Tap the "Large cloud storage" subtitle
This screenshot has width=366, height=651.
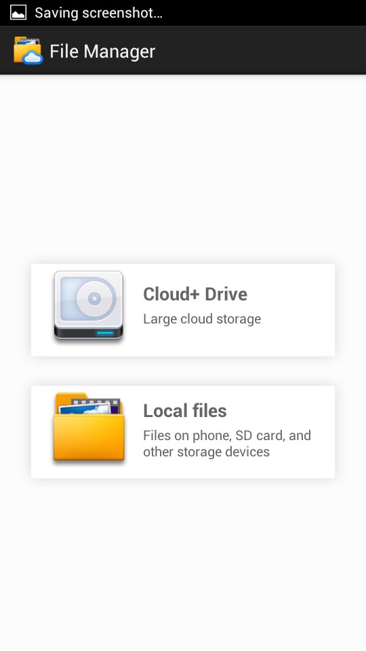coord(202,319)
